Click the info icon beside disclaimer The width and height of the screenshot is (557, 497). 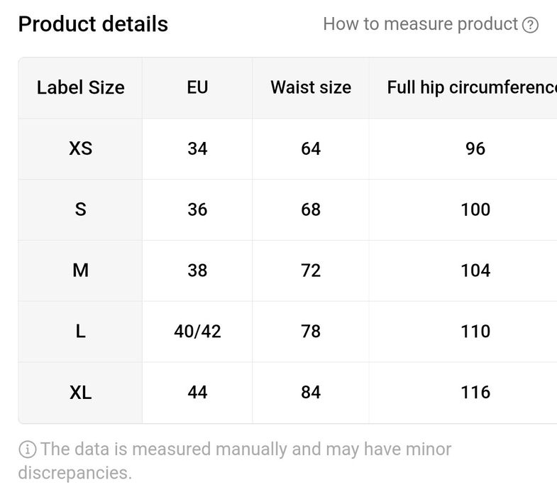(x=28, y=449)
